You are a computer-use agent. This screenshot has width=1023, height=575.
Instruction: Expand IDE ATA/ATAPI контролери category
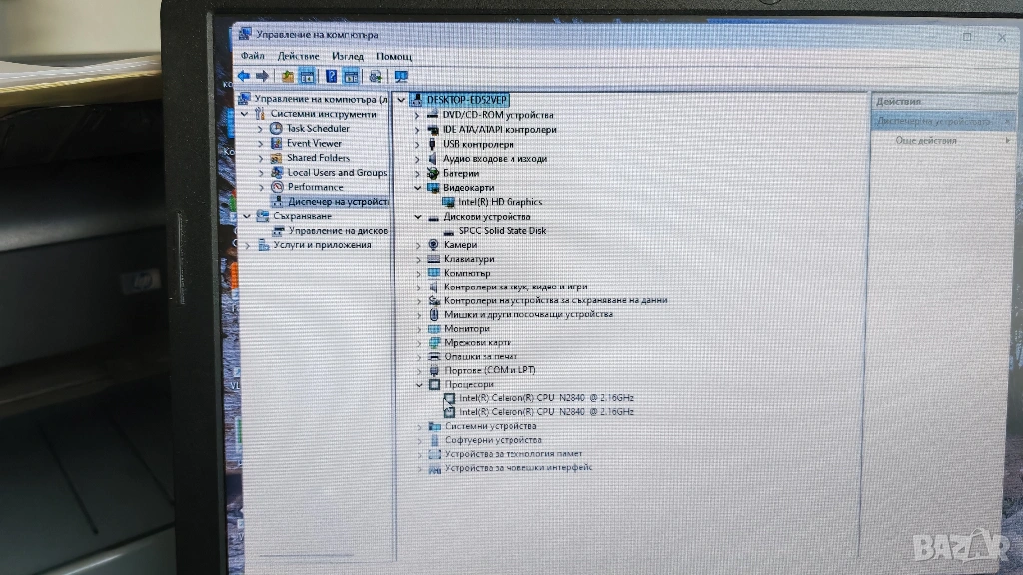[417, 130]
